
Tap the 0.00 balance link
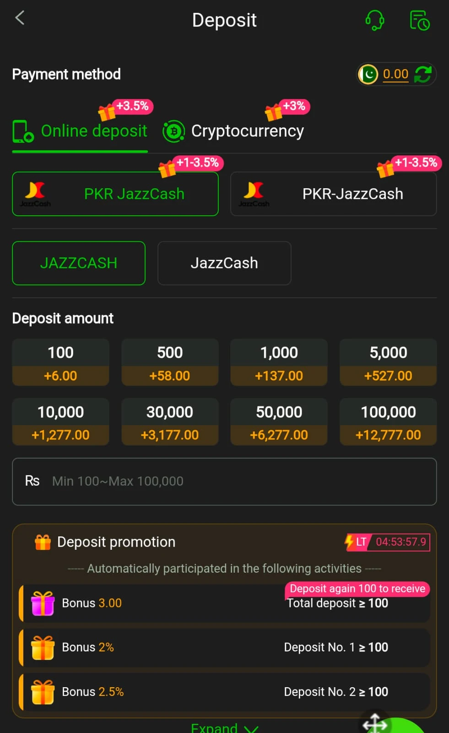[x=395, y=74]
